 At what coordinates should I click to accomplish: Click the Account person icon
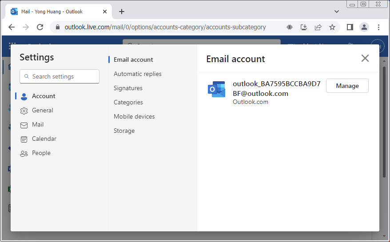(24, 96)
